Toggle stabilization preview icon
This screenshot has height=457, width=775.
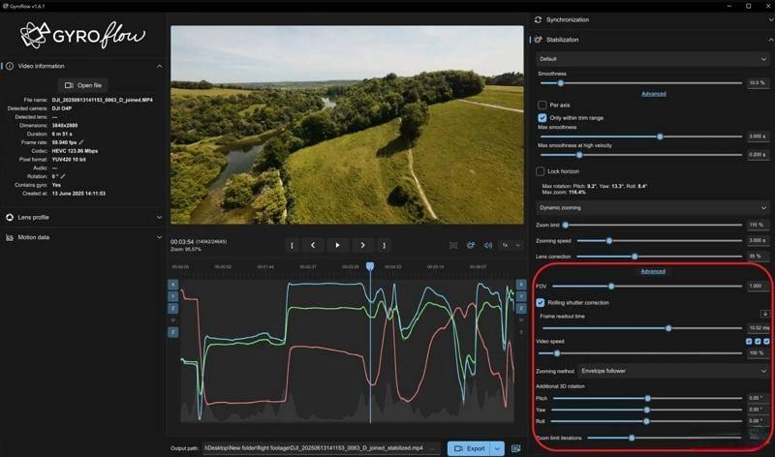(471, 245)
